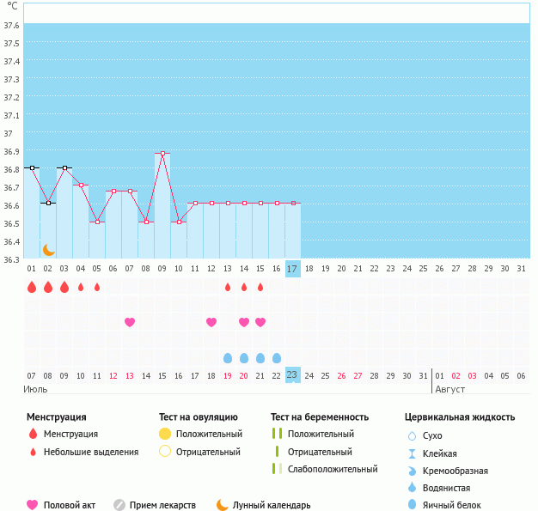
Task: Click the yellow Положительный ovulation test icon
Action: click(x=165, y=434)
